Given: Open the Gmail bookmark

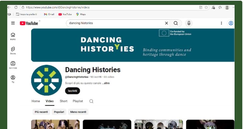Looking at the screenshot, I should tap(49, 14).
